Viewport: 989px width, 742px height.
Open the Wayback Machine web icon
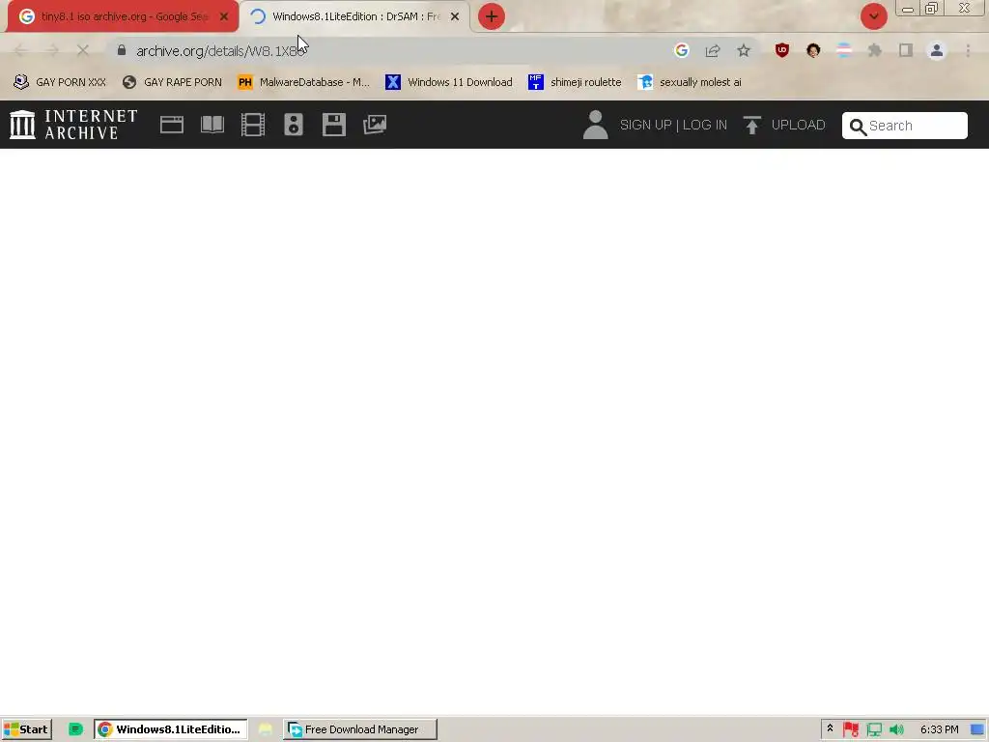[x=172, y=125]
